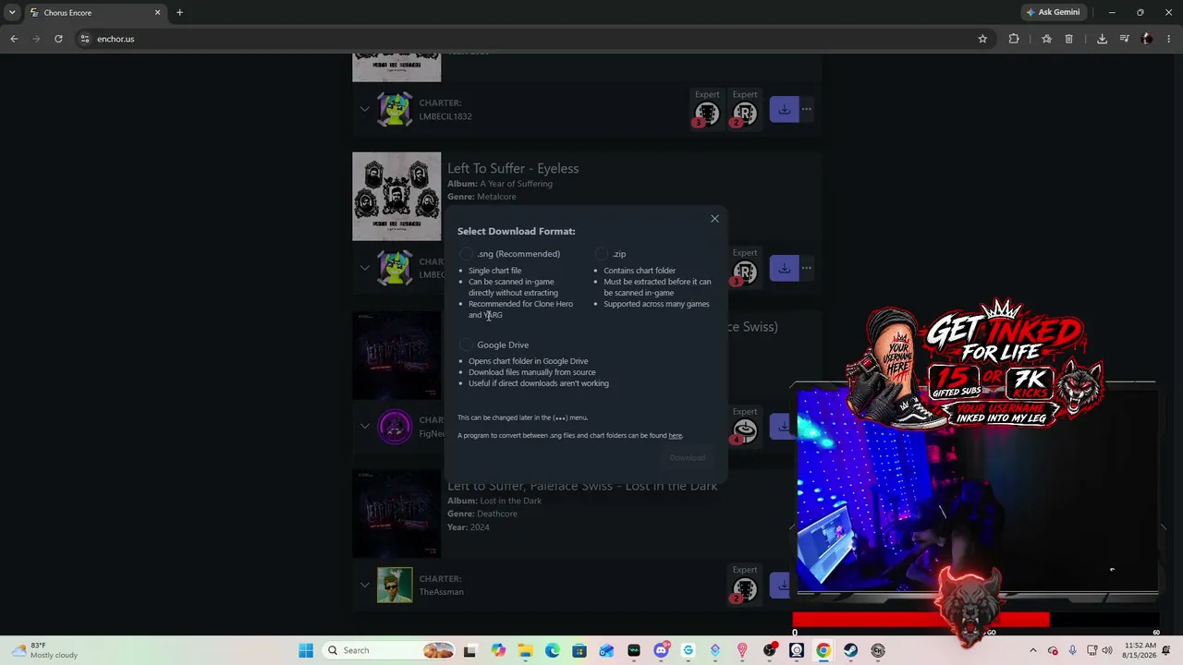This screenshot has width=1183, height=665.
Task: Click the trash can extension icon
Action: (x=1068, y=39)
